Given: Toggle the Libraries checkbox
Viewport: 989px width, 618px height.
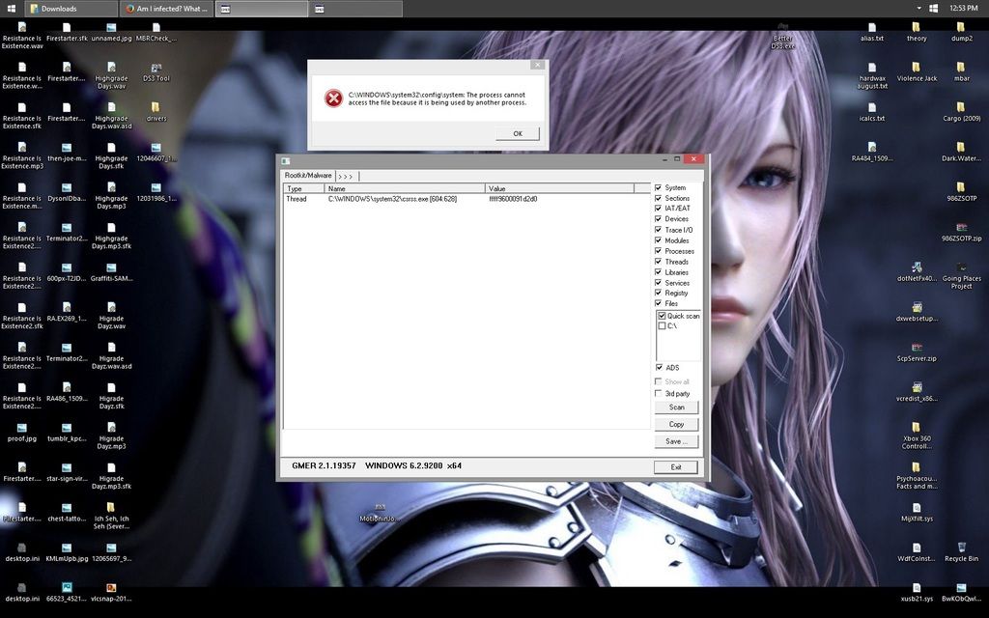Looking at the screenshot, I should (x=659, y=272).
